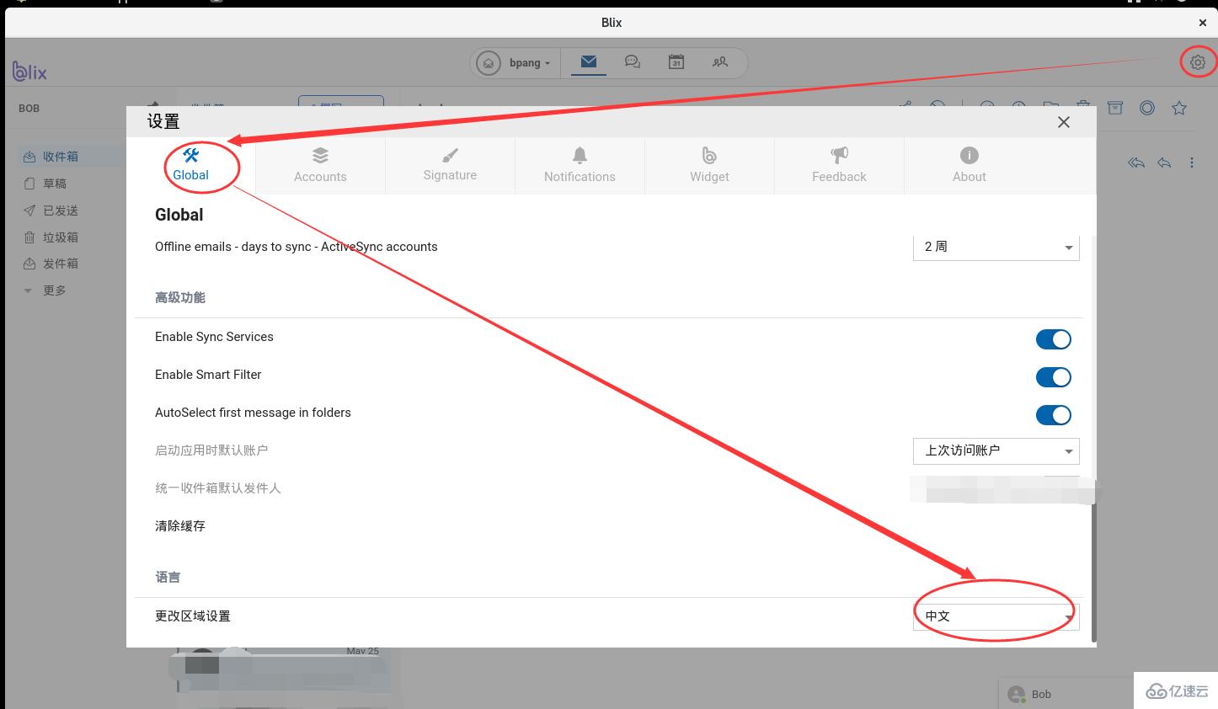Click the Offline emails days to sync label
Image resolution: width=1218 pixels, height=709 pixels.
pyautogui.click(x=296, y=247)
